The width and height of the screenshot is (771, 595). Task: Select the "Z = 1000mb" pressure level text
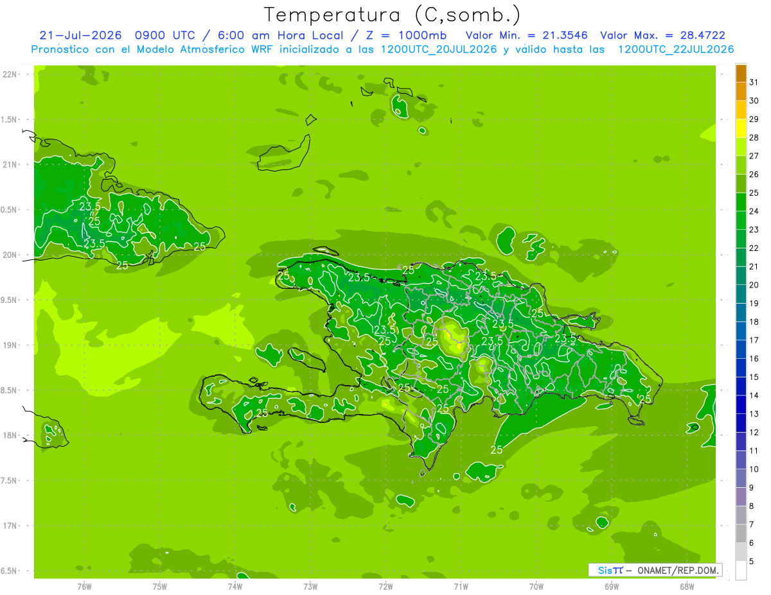click(405, 36)
